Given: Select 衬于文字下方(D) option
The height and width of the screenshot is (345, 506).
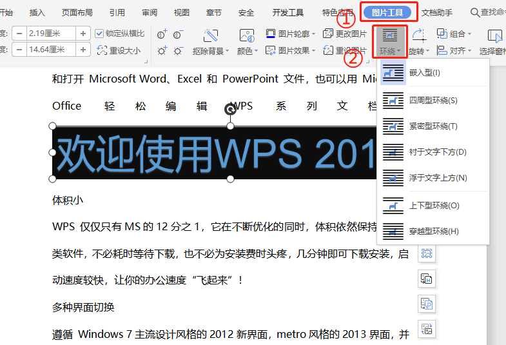Looking at the screenshot, I should tap(433, 152).
